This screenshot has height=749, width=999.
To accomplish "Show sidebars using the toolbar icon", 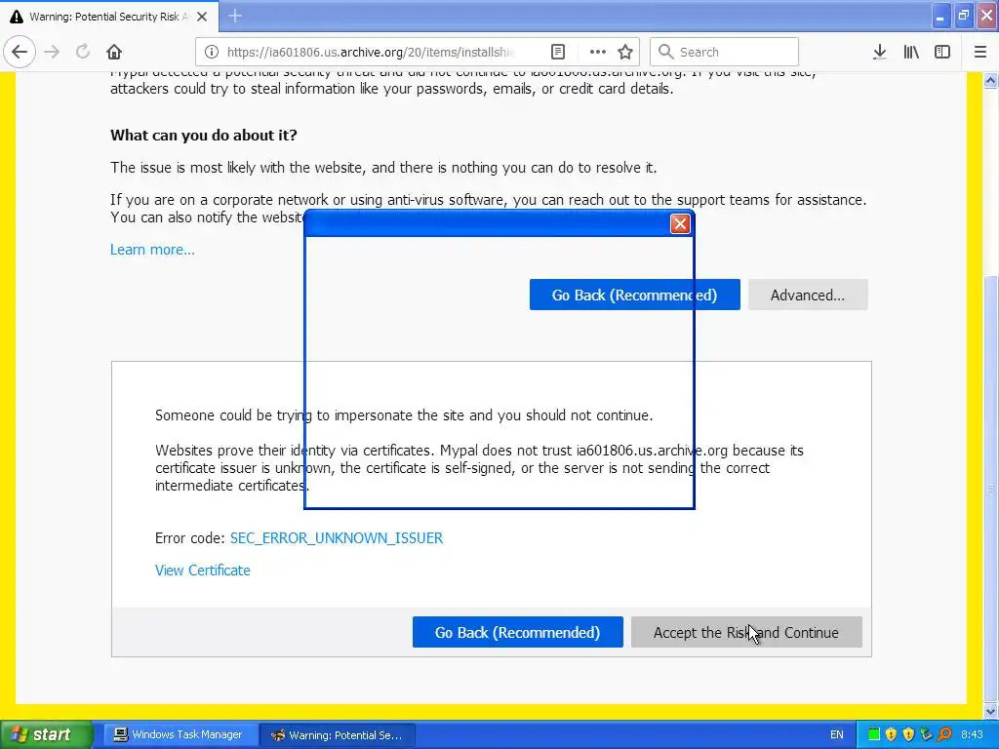I will point(942,52).
